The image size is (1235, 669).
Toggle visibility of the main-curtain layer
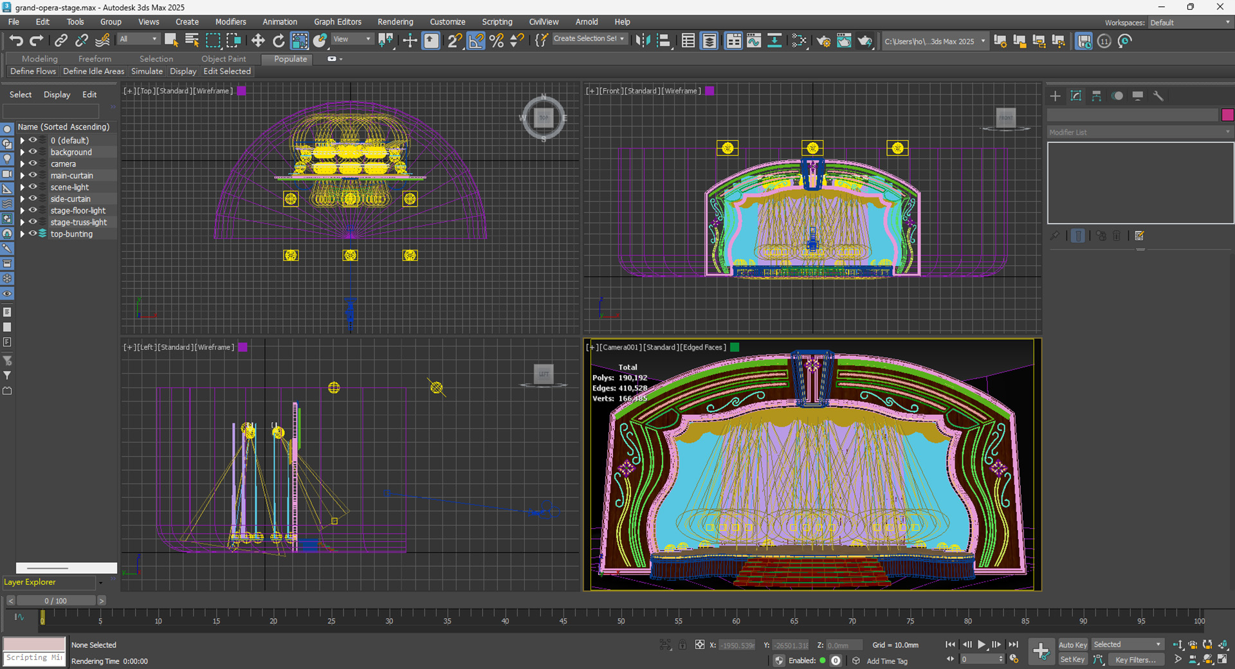33,175
